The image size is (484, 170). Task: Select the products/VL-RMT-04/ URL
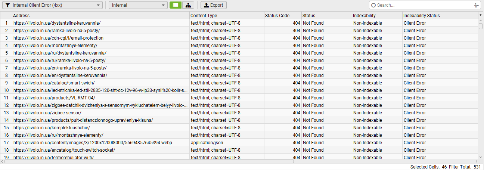click(54, 98)
